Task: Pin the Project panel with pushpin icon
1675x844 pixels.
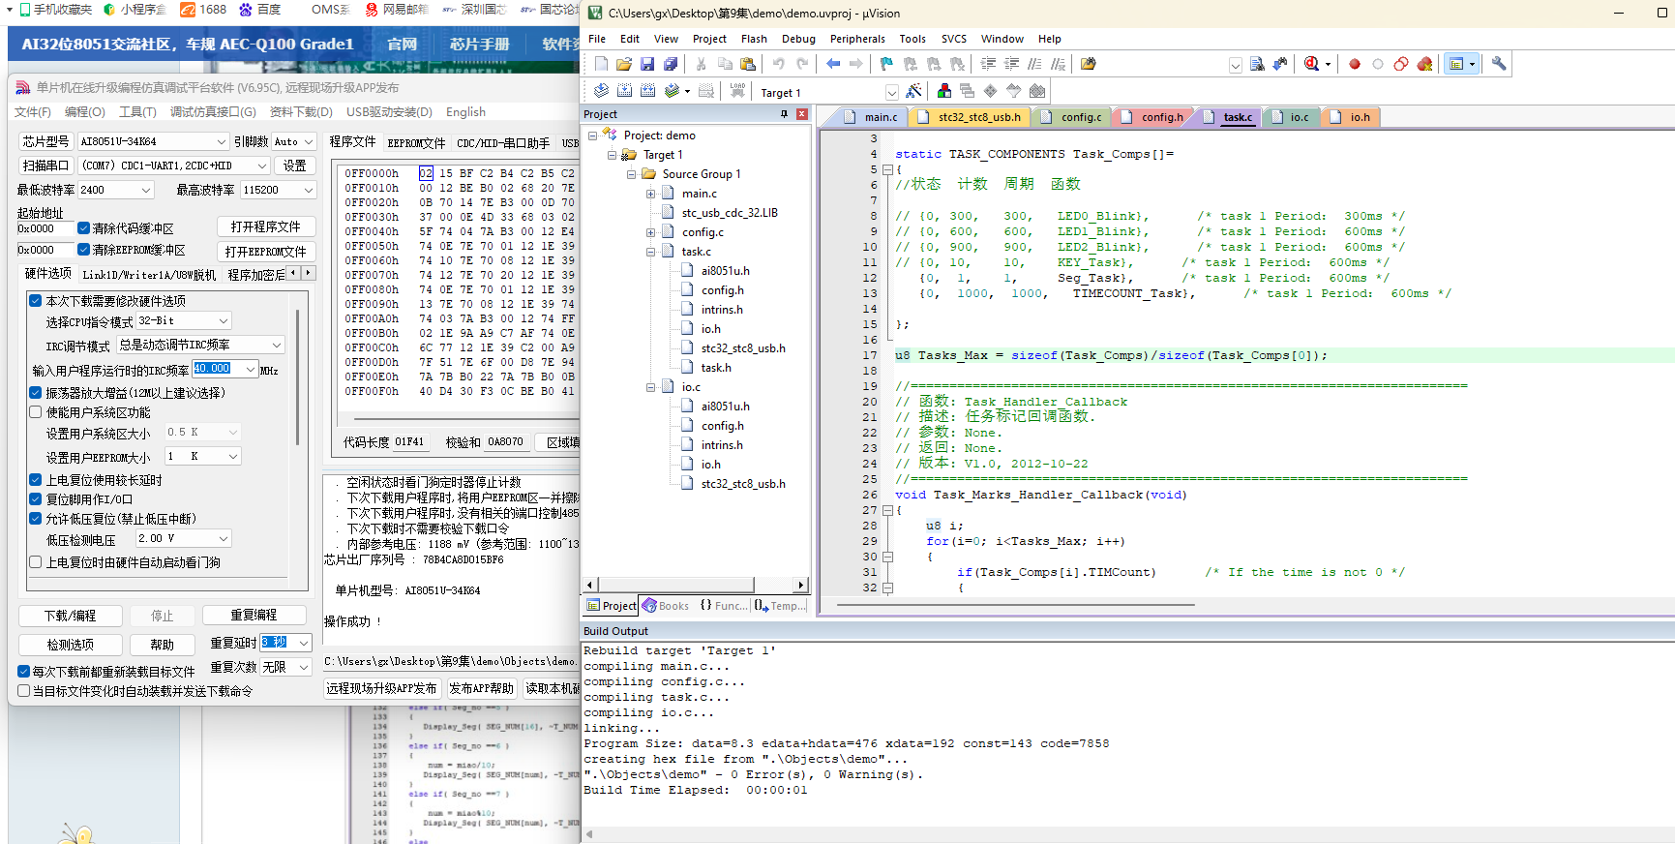Action: [784, 114]
